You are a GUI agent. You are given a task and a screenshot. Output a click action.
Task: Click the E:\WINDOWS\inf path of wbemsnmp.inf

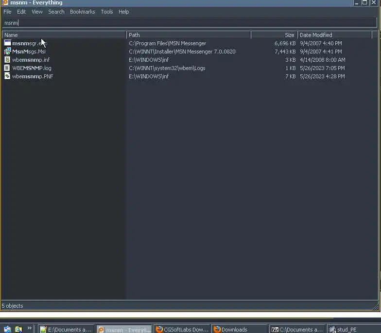(x=149, y=60)
